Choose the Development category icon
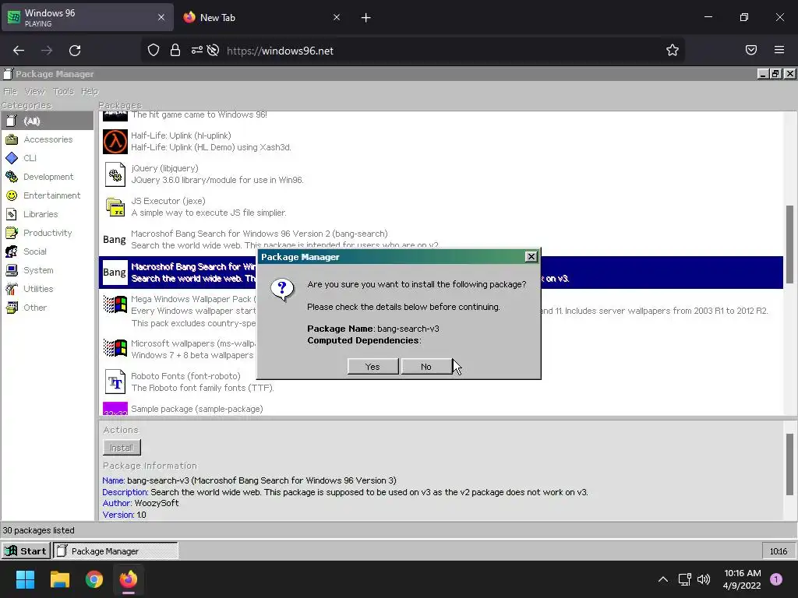 coord(11,177)
